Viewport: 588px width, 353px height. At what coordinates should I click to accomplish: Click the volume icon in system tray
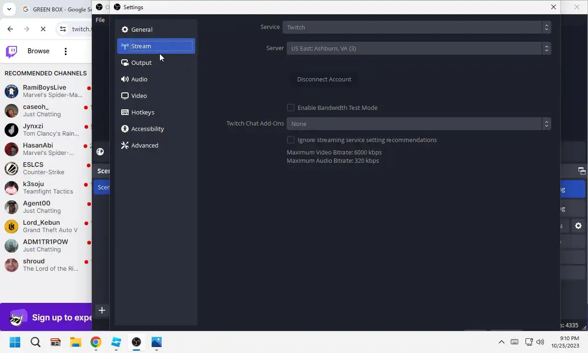point(540,342)
